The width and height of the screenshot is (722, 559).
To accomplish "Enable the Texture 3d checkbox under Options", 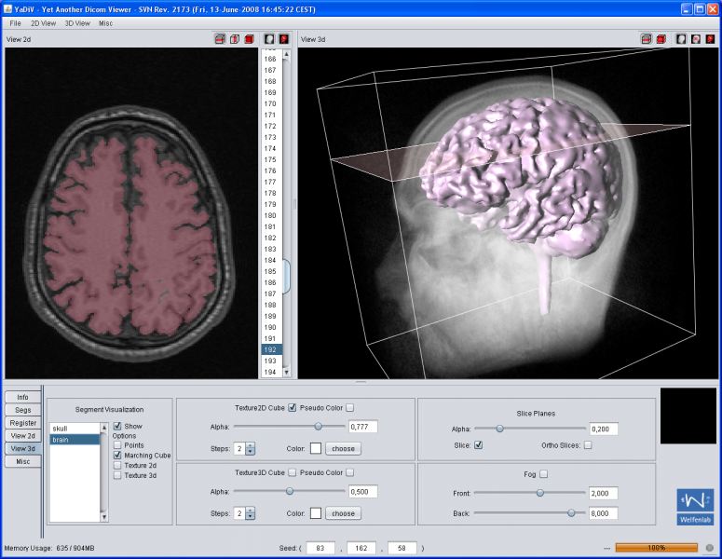I will (x=117, y=475).
